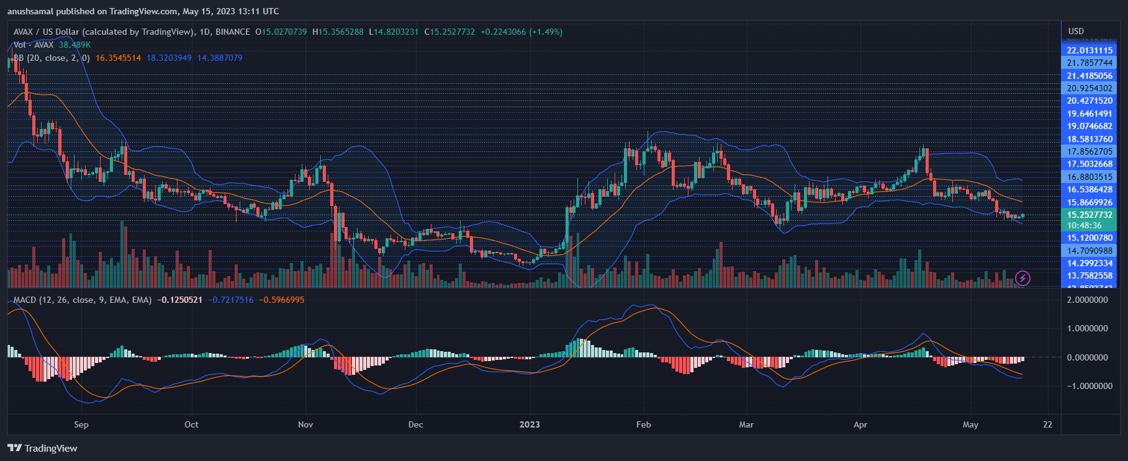Click the BB lower band value 14.3887079
Screen dimensions: 1128x461
(220, 58)
